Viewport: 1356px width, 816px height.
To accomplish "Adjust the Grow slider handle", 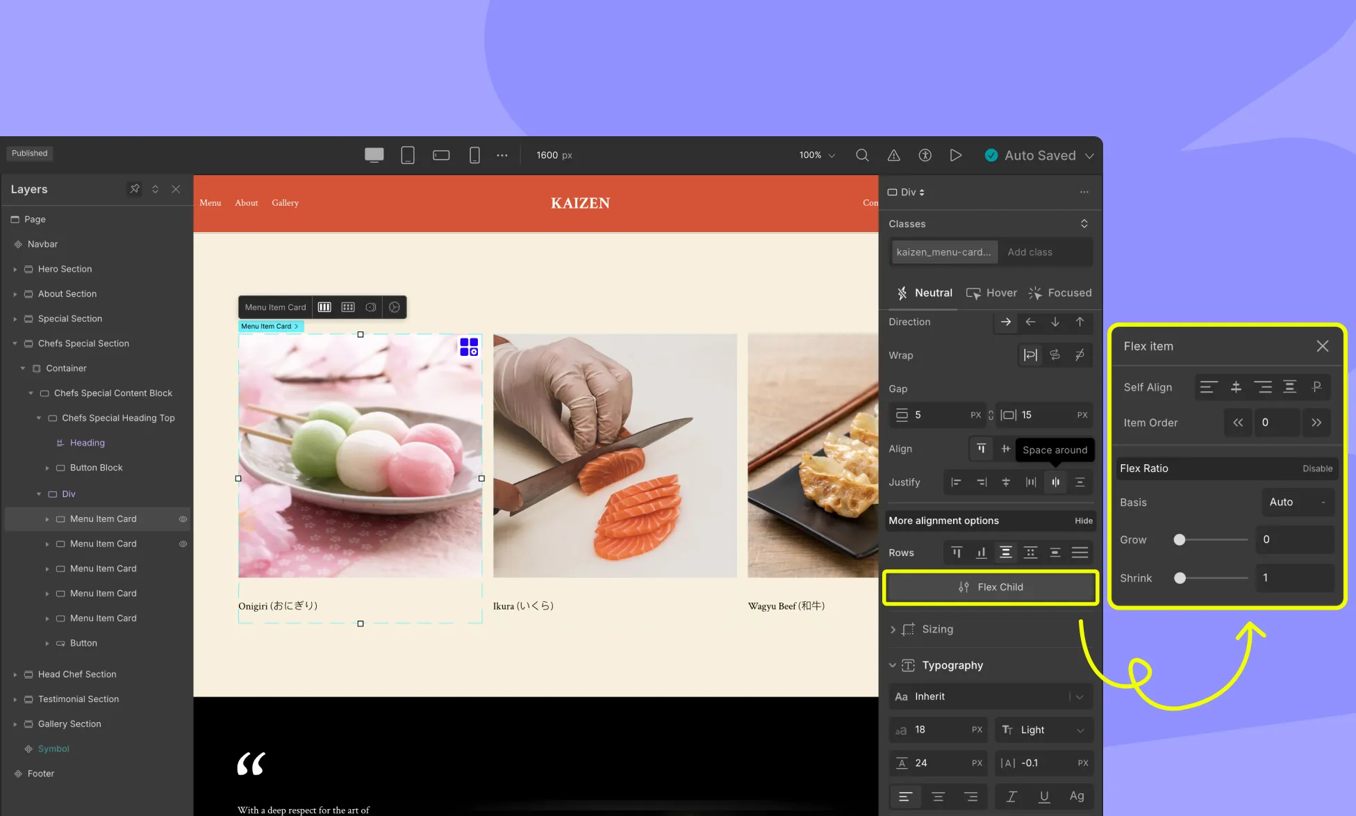I will [x=1180, y=539].
